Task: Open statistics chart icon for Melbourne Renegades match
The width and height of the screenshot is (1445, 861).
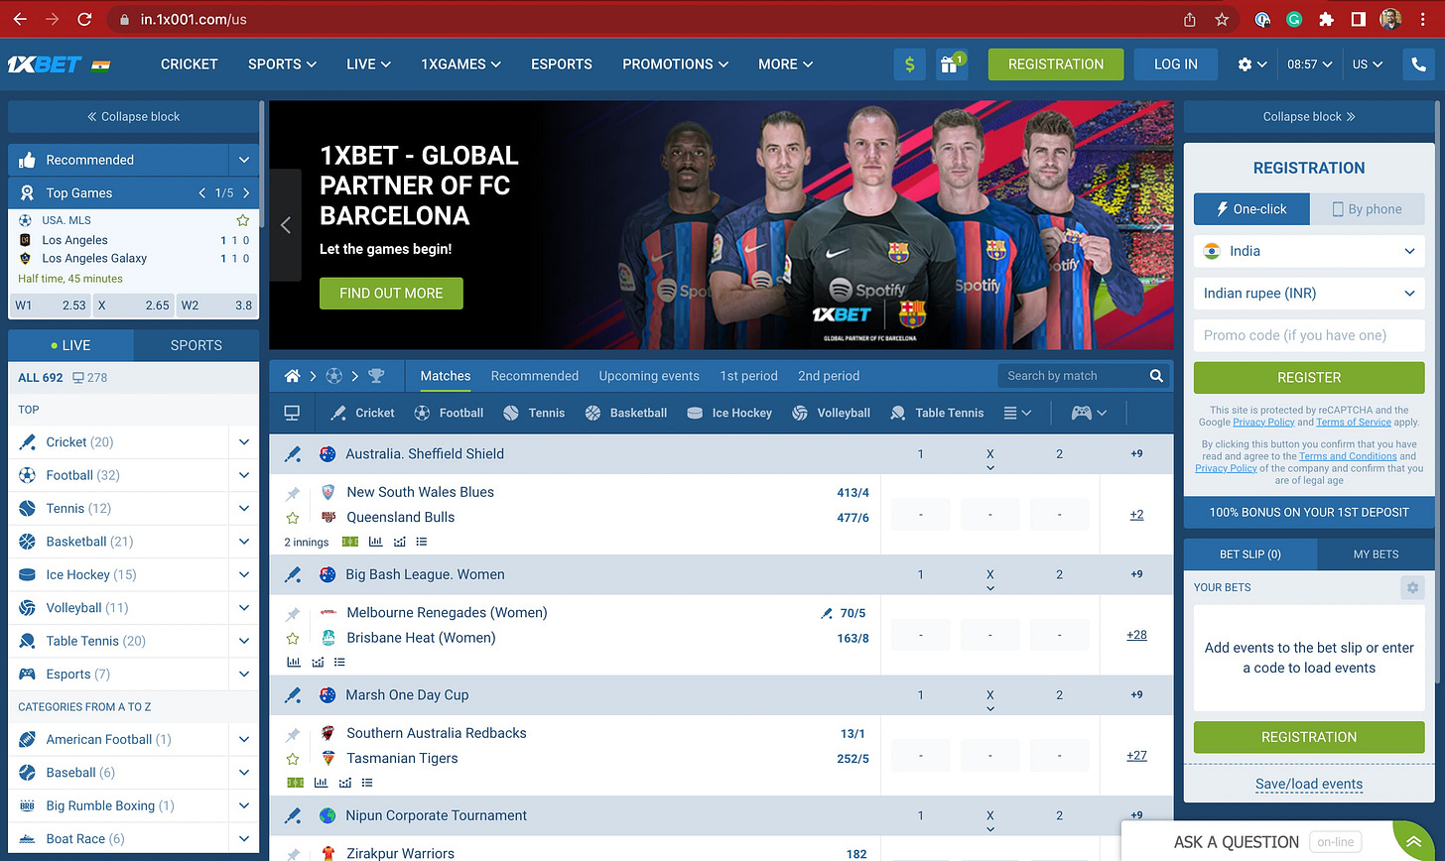Action: tap(294, 662)
